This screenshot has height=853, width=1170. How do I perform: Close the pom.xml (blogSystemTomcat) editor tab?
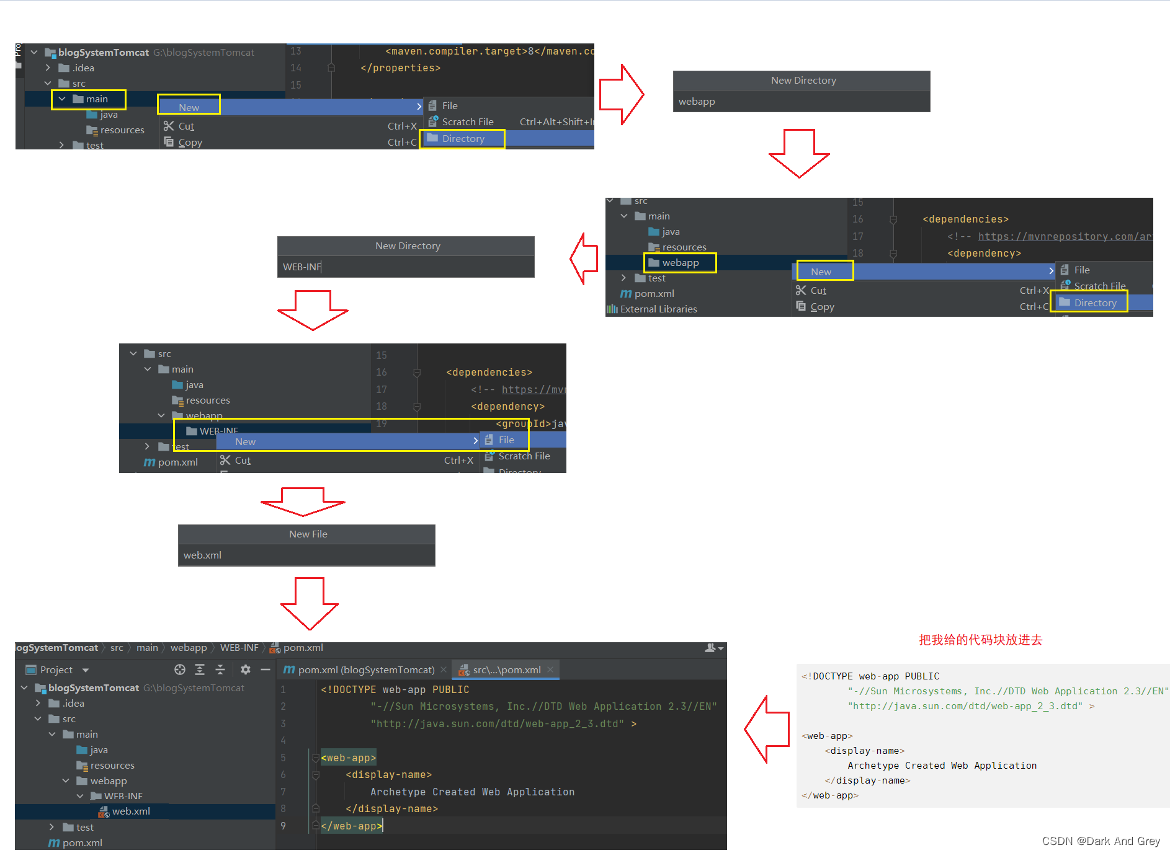pos(443,670)
